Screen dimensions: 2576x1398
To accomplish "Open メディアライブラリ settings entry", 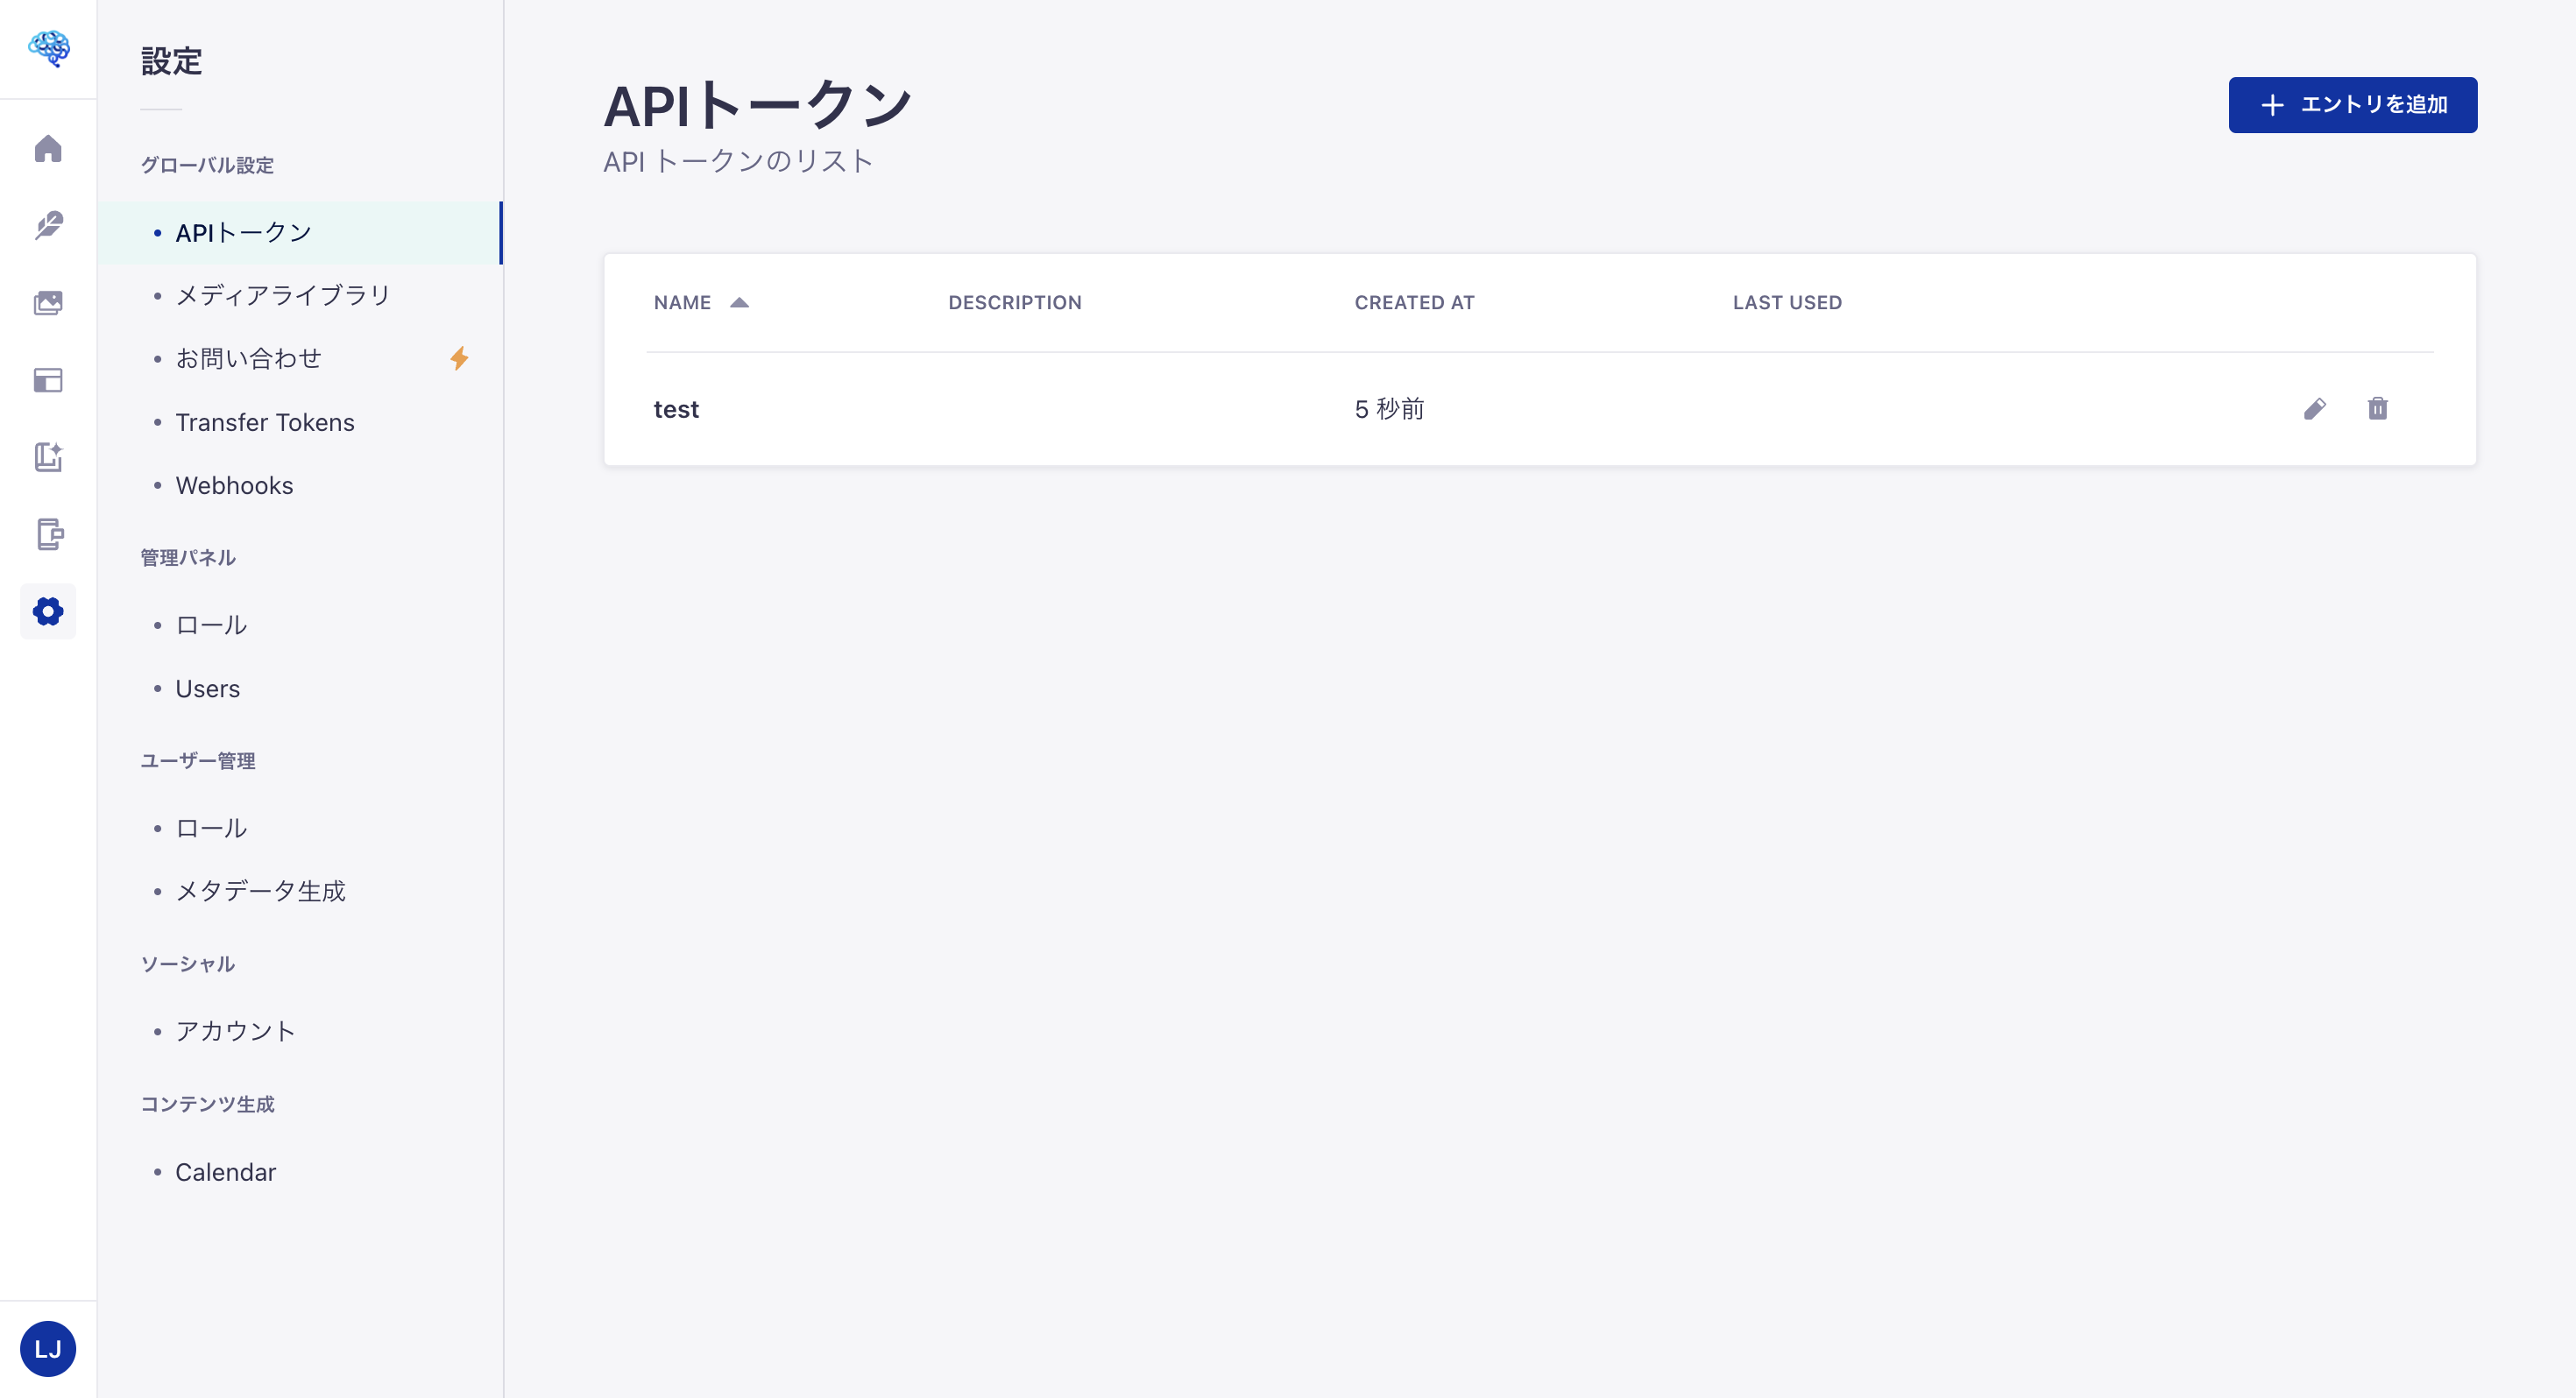I will [x=283, y=294].
